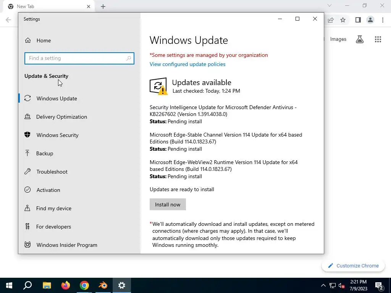The image size is (391, 293).
Task: Open the Chrome three-dot menu
Action: [x=383, y=20]
